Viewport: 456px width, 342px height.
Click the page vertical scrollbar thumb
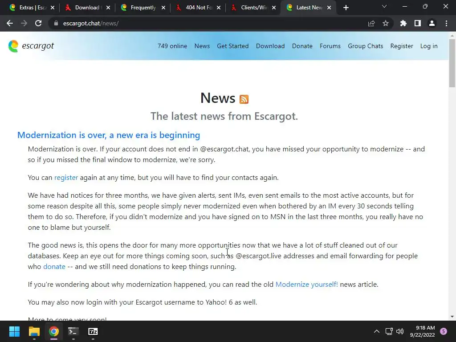pos(452,63)
